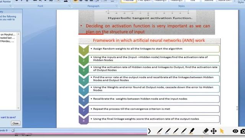Apply the Subtle Emphasis style
Image resolution: width=245 pixels, height=138 pixels.
click(x=225, y=1)
